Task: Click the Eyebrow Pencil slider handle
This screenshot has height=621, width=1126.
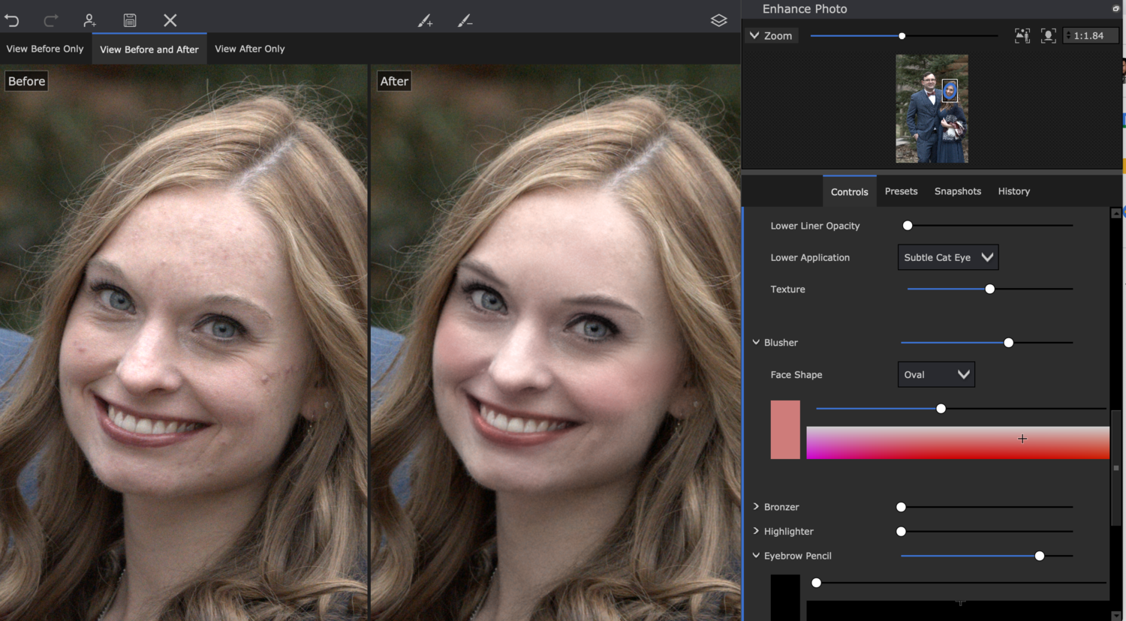Action: pos(1040,556)
